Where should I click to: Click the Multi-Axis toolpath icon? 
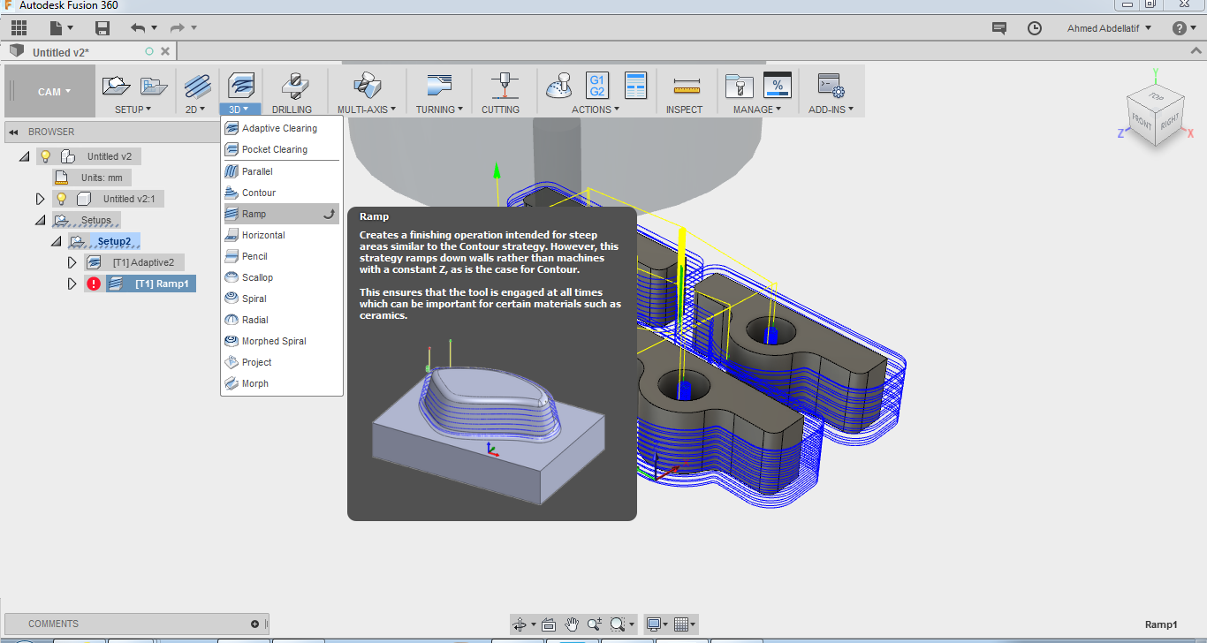367,86
